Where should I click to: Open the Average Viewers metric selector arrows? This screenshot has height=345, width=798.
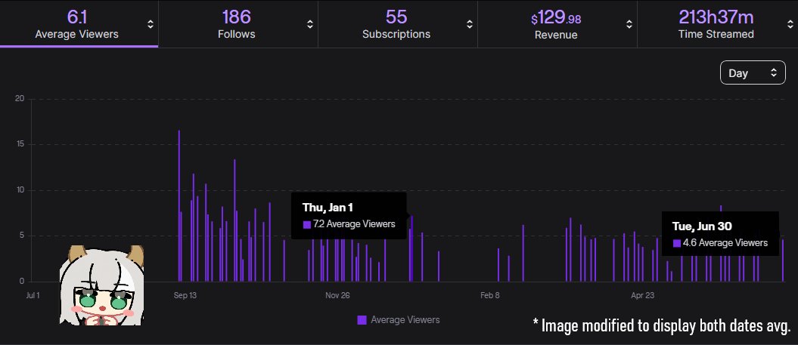point(150,24)
